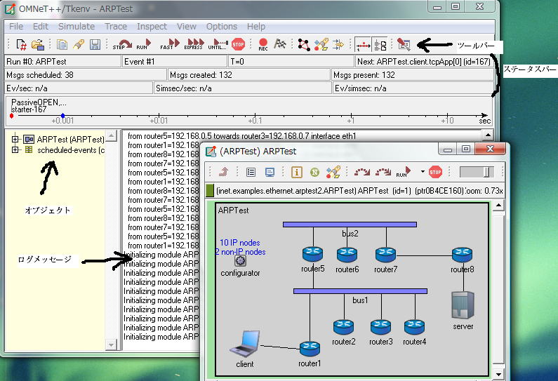
Task: Toggle the object tree view button
Action: 380,45
